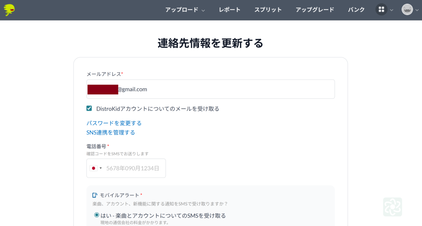This screenshot has height=226, width=422.
Task: Navigate to アップグレード
Action: point(314,10)
